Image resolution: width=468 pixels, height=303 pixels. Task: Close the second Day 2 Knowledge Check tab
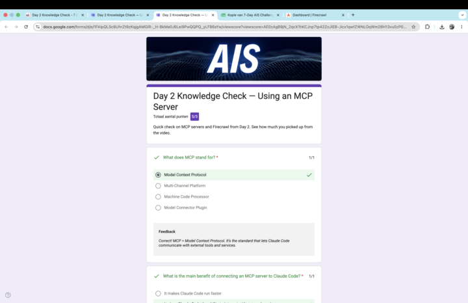[x=148, y=15]
